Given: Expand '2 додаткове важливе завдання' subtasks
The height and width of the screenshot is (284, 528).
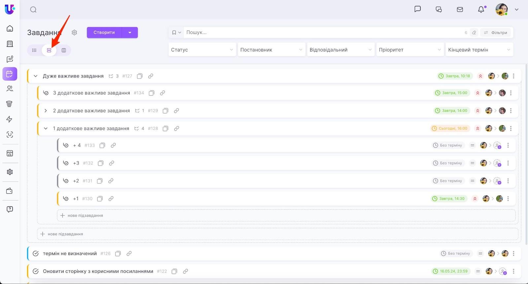Looking at the screenshot, I should click(x=46, y=111).
